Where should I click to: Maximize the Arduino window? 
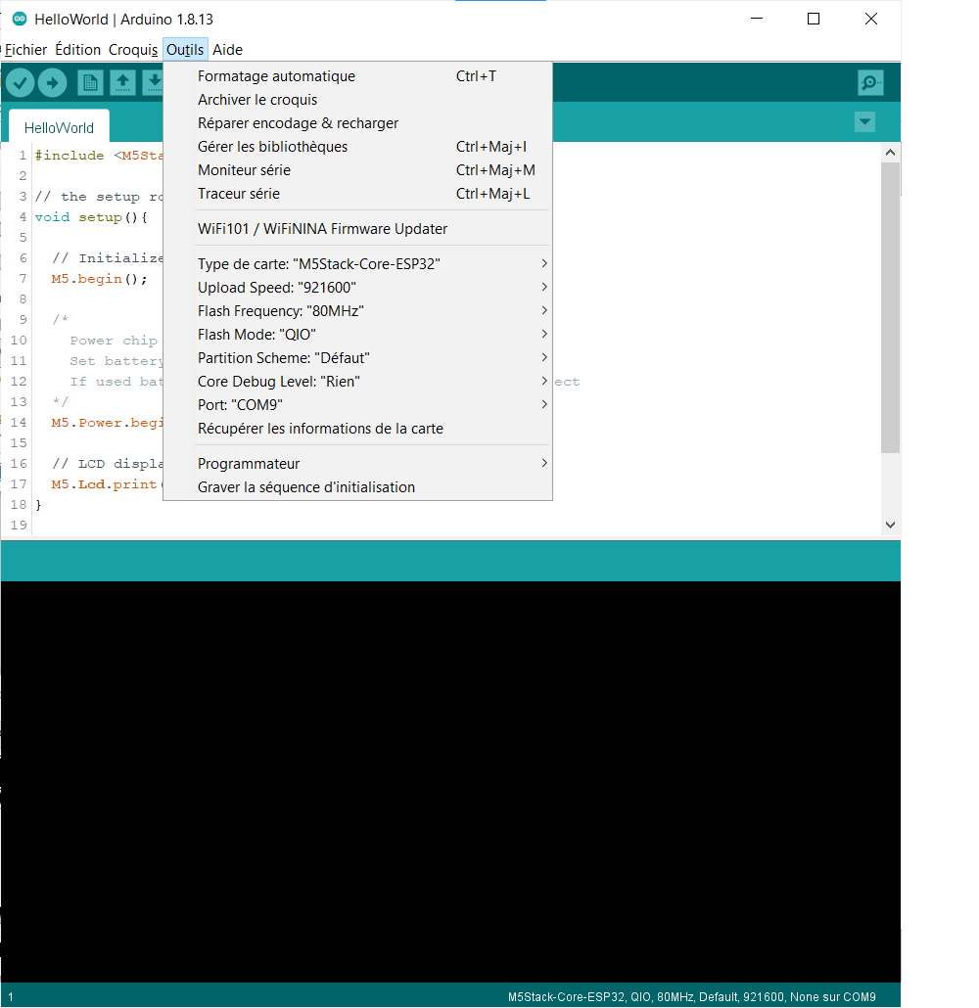coord(814,19)
